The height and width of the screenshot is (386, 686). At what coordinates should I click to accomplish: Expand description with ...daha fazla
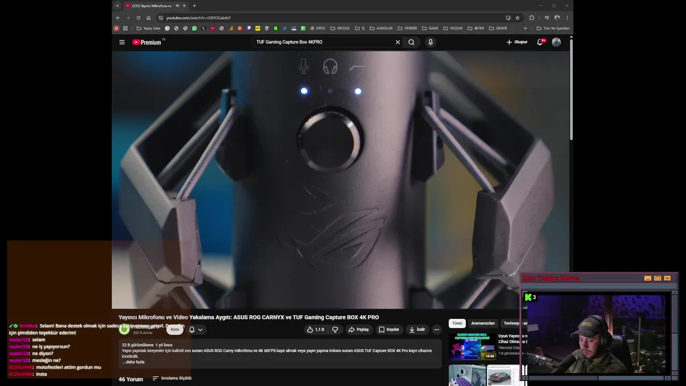133,362
